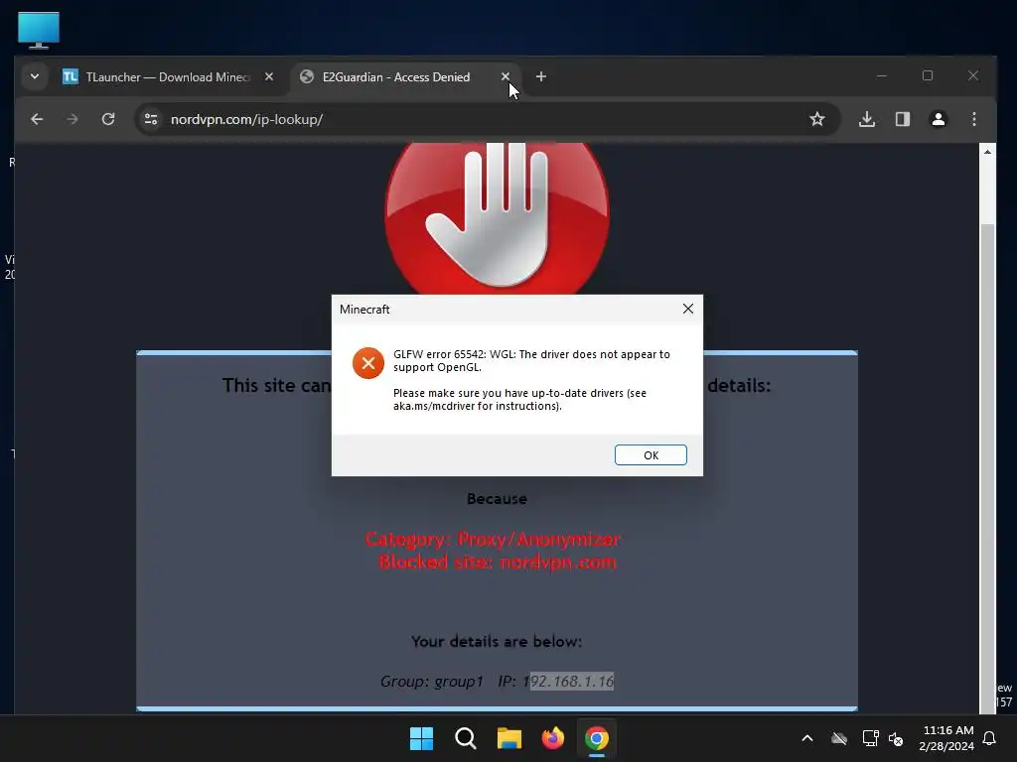Click "Group: group1" text
Screen dimensions: 1017x762
coord(432,682)
